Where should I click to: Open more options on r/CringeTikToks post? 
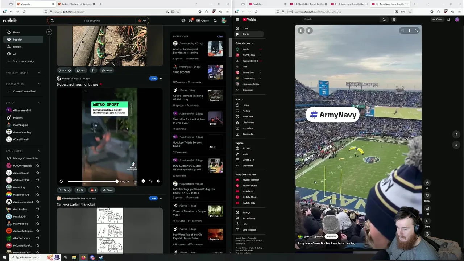tap(161, 79)
